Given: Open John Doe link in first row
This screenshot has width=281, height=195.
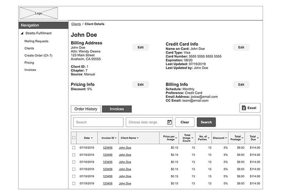Looking at the screenshot, I should [125, 148].
